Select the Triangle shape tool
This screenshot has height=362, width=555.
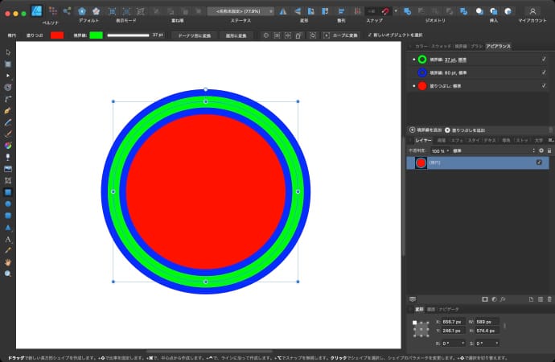pos(8,228)
